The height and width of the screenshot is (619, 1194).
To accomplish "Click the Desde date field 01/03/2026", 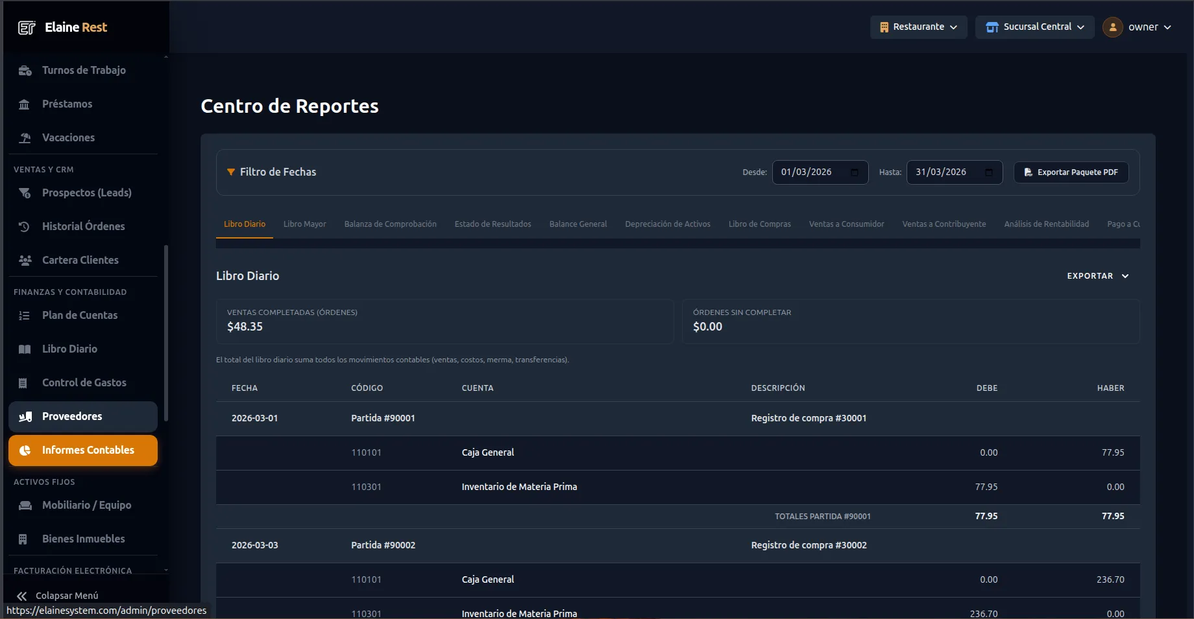I will [820, 172].
